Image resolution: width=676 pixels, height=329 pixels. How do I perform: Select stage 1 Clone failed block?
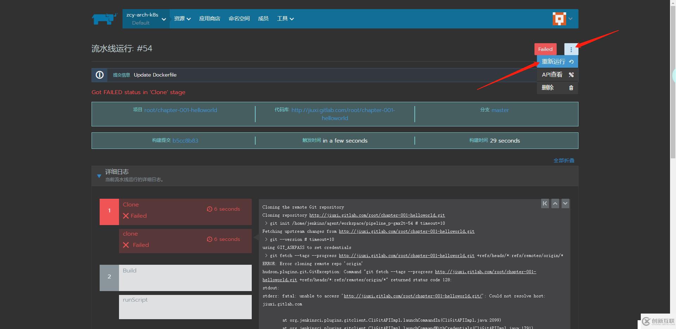tap(176, 212)
